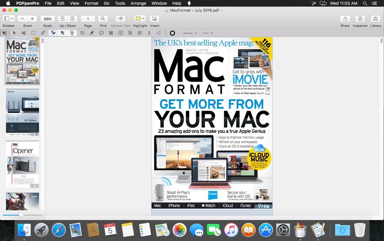Viewport: 384px width, 241px height.
Task: Click the speaker audio annotation tool
Action: coord(158,33)
